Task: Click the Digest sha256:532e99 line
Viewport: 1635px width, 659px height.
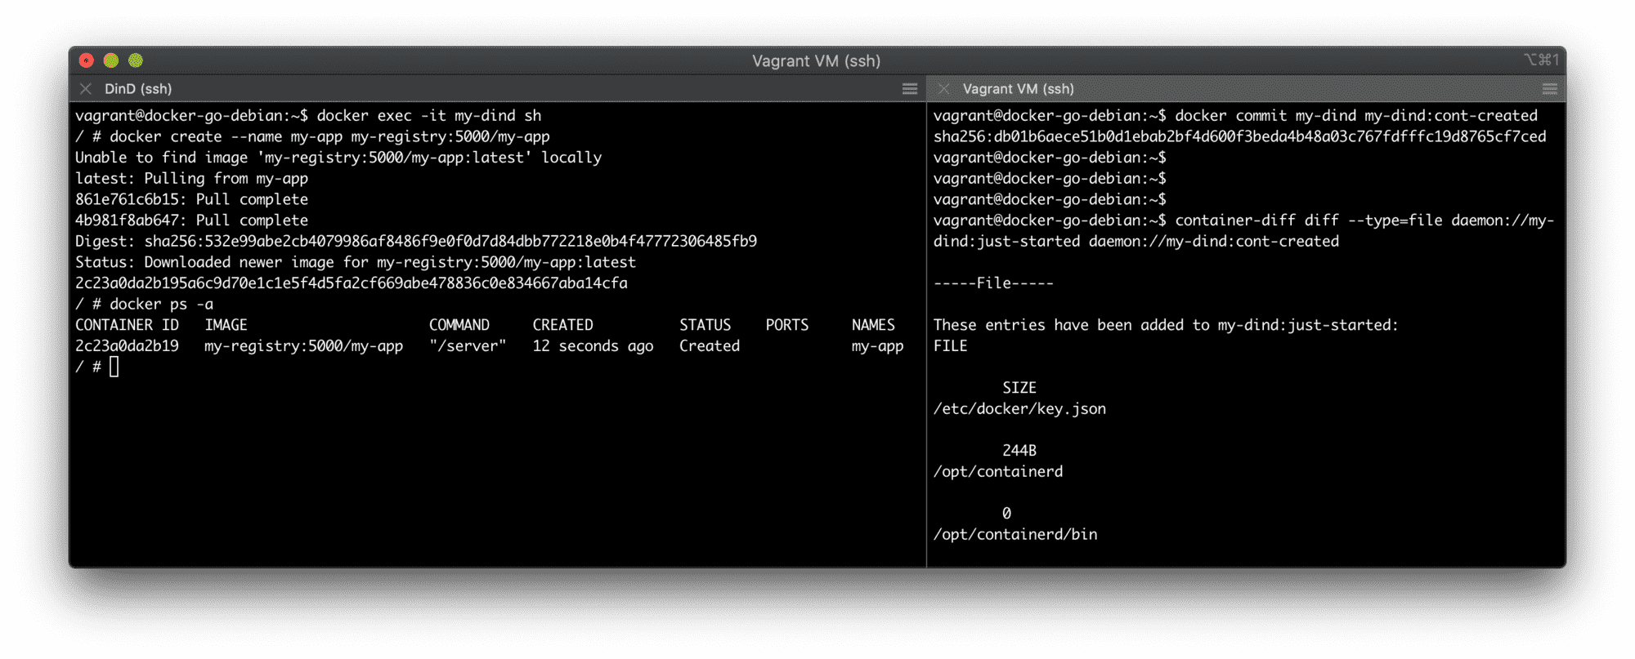Action: pos(416,241)
